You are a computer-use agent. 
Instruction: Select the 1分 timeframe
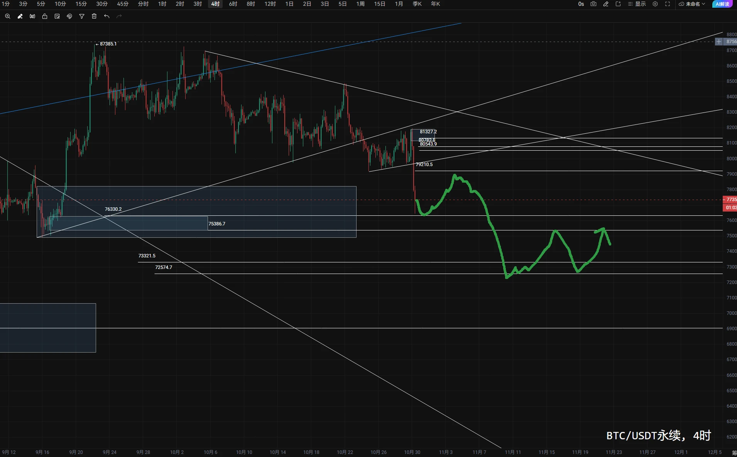(x=6, y=4)
